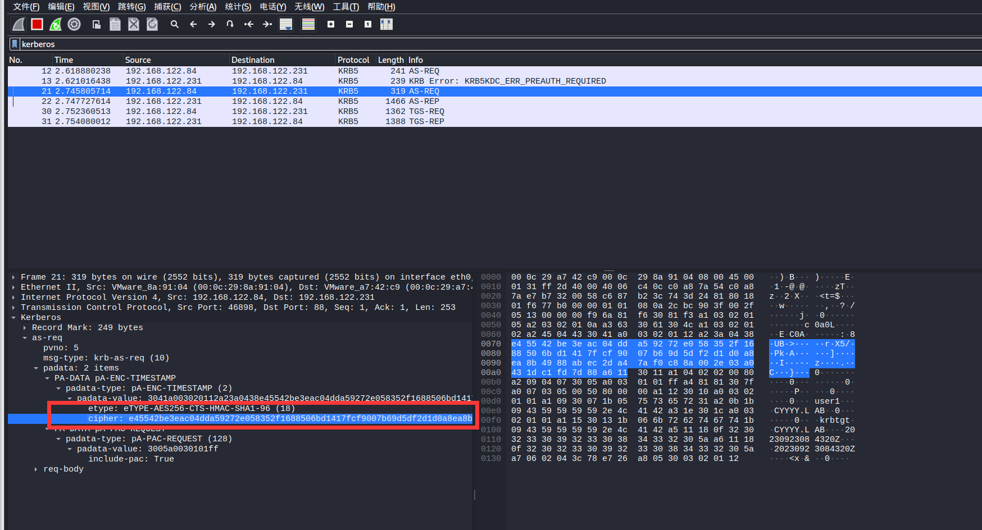Reset text to normal size
982x530 pixels.
[368, 24]
